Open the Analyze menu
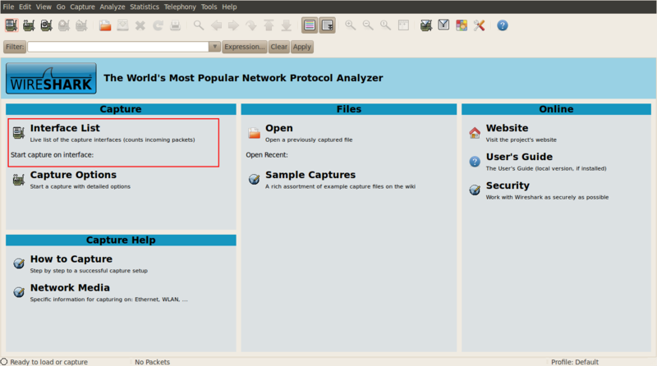This screenshot has height=366, width=657. point(113,7)
